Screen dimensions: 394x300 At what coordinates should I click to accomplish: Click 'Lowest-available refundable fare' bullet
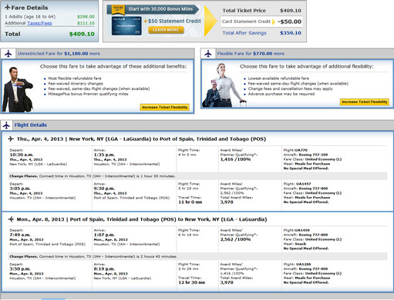click(278, 78)
